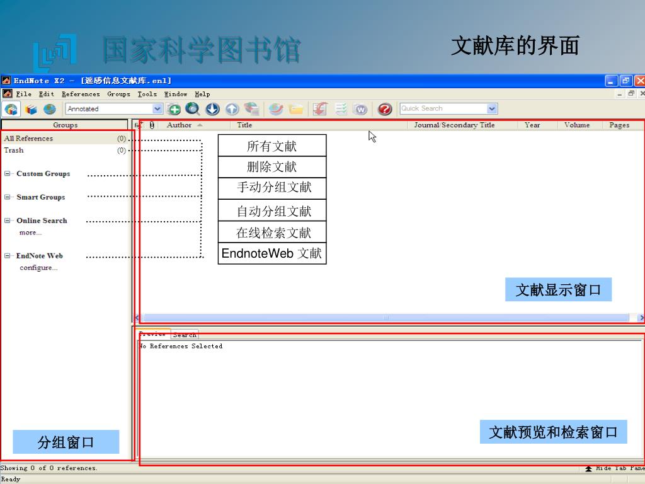Sort by the Title column header
Screen dimensions: 645x484
pyautogui.click(x=244, y=125)
